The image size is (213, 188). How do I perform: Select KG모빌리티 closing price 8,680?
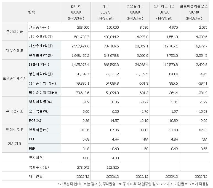(144, 28)
